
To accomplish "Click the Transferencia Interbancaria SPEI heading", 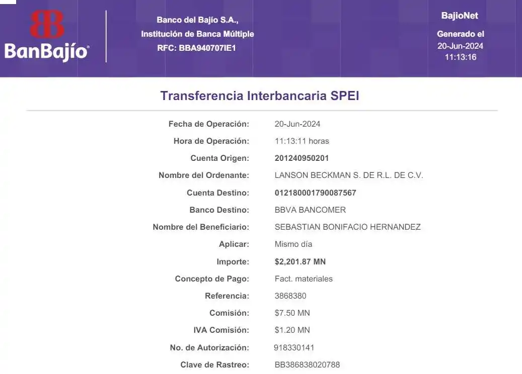I will pos(260,96).
